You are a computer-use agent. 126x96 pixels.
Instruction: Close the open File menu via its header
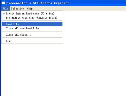(x=5, y=8)
